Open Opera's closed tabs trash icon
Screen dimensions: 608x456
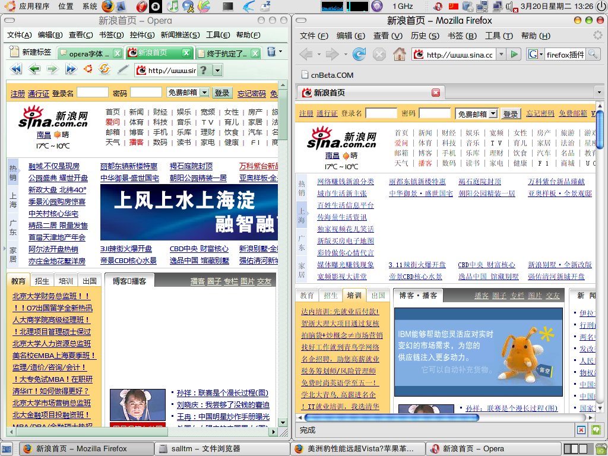(x=271, y=52)
